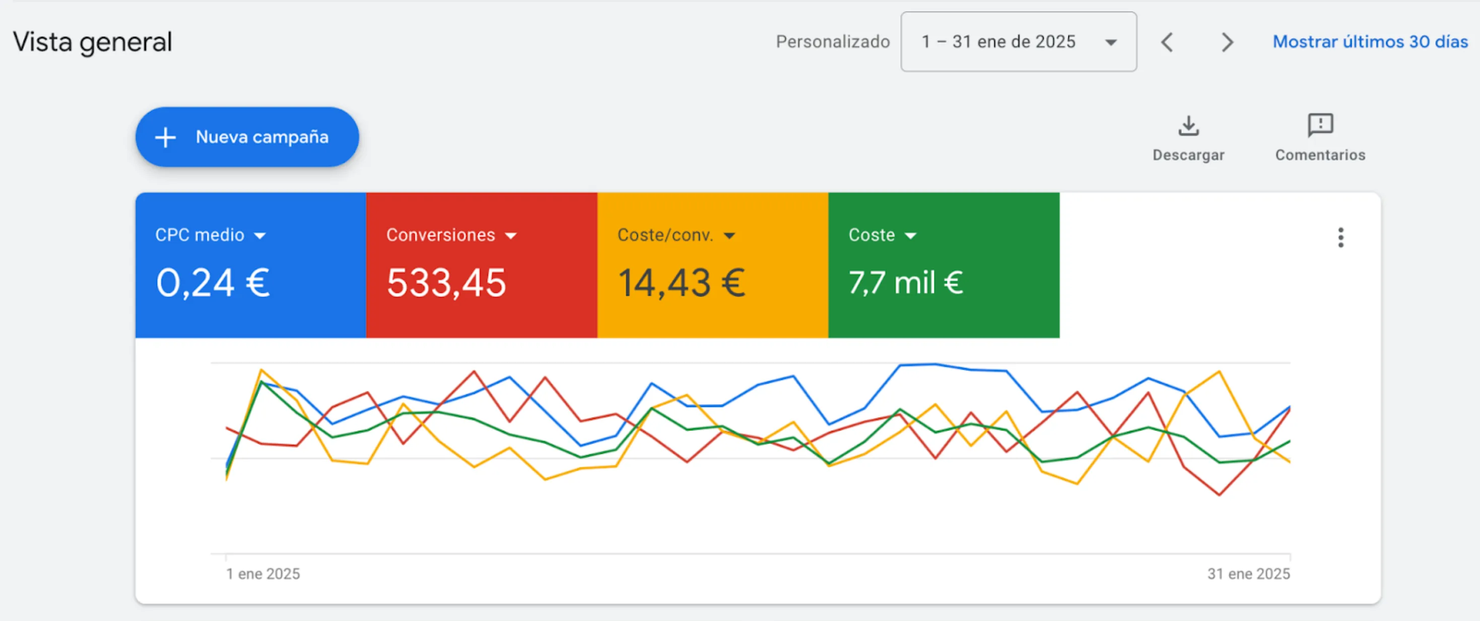Select the green 7,7 mil € scorecard
Image resolution: width=1480 pixels, height=621 pixels.
coord(905,282)
